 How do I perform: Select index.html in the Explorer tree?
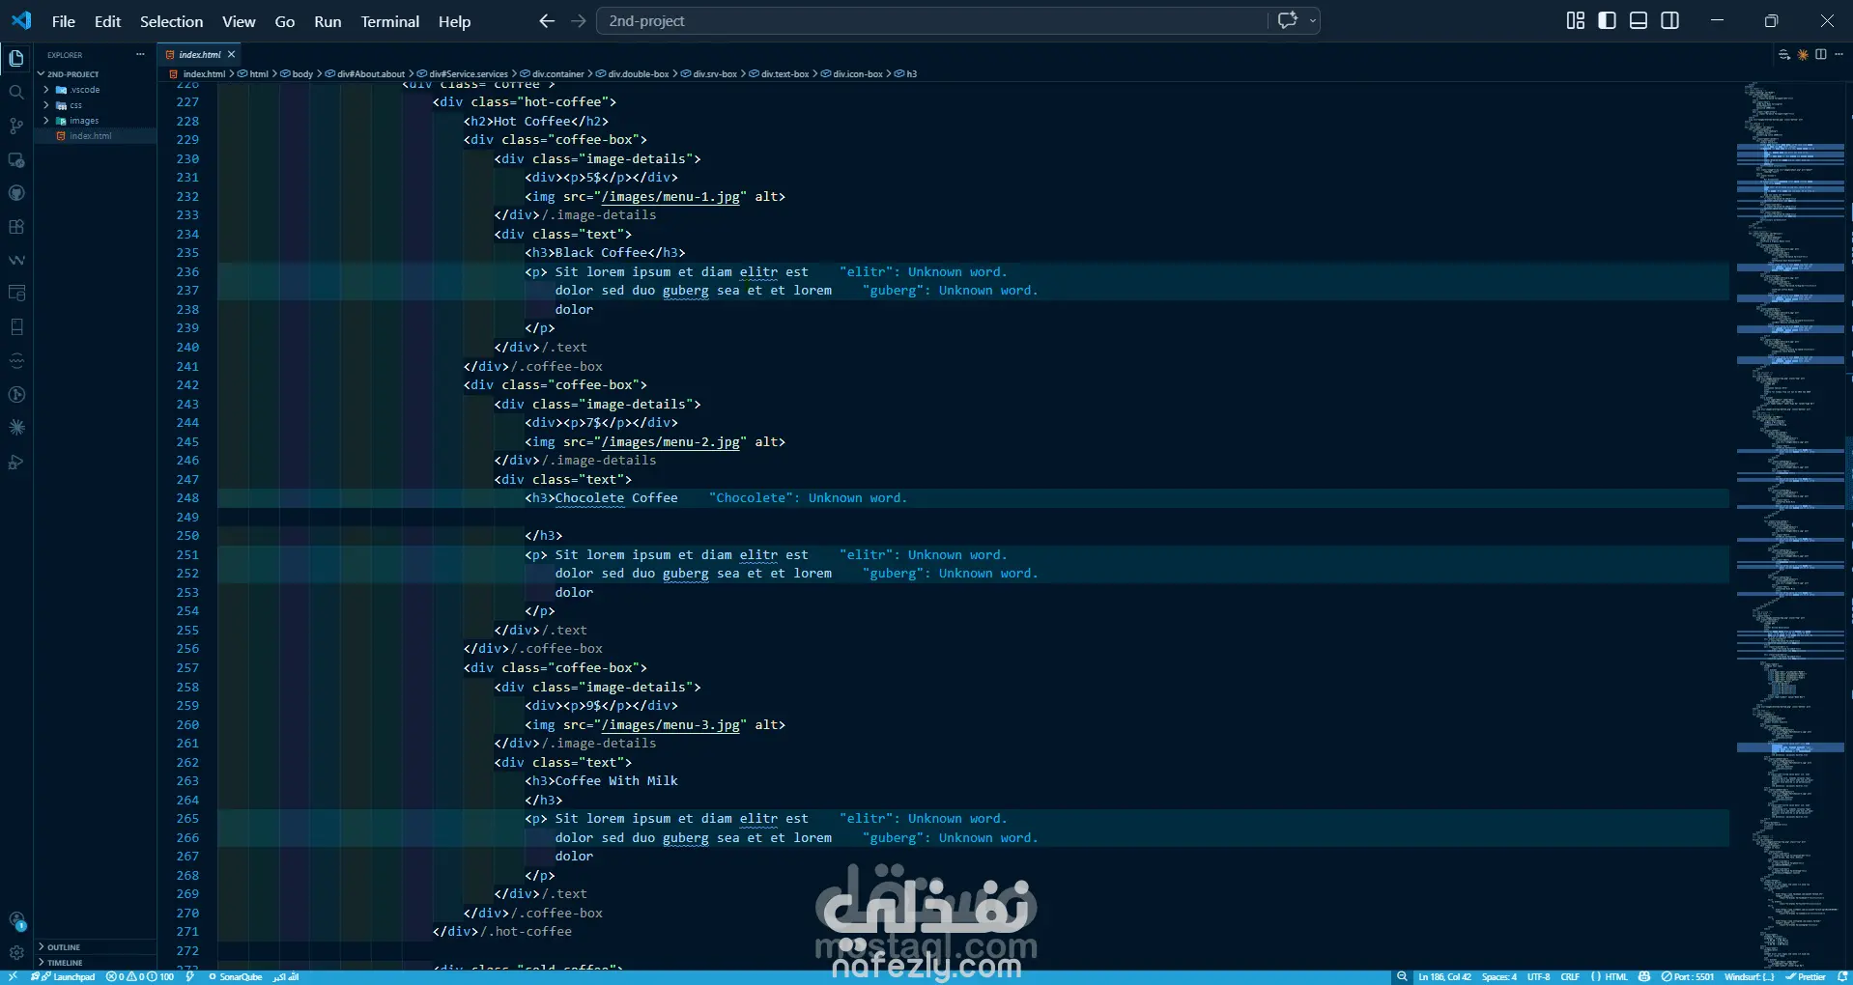tap(95, 136)
